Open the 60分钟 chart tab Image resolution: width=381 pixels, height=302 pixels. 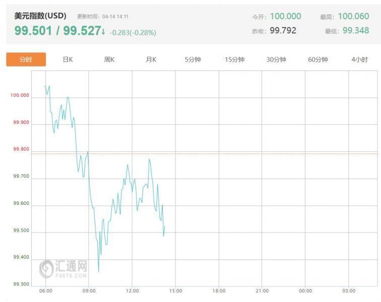(317, 59)
